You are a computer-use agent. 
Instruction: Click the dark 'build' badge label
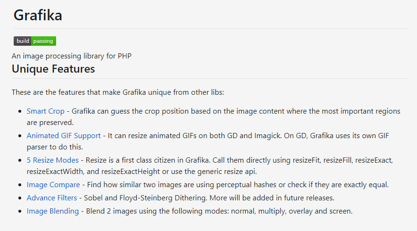coord(23,41)
